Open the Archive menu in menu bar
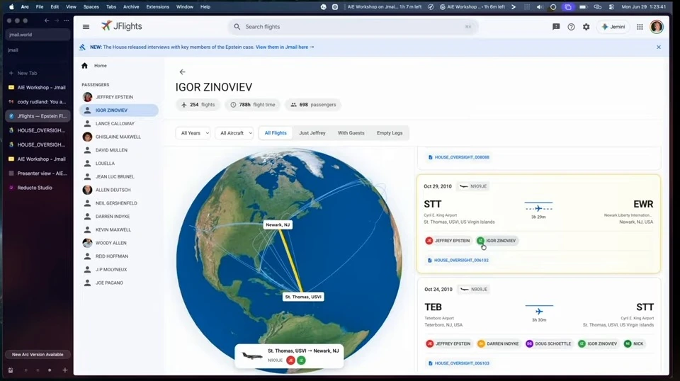This screenshot has height=381, width=680. 131,7
